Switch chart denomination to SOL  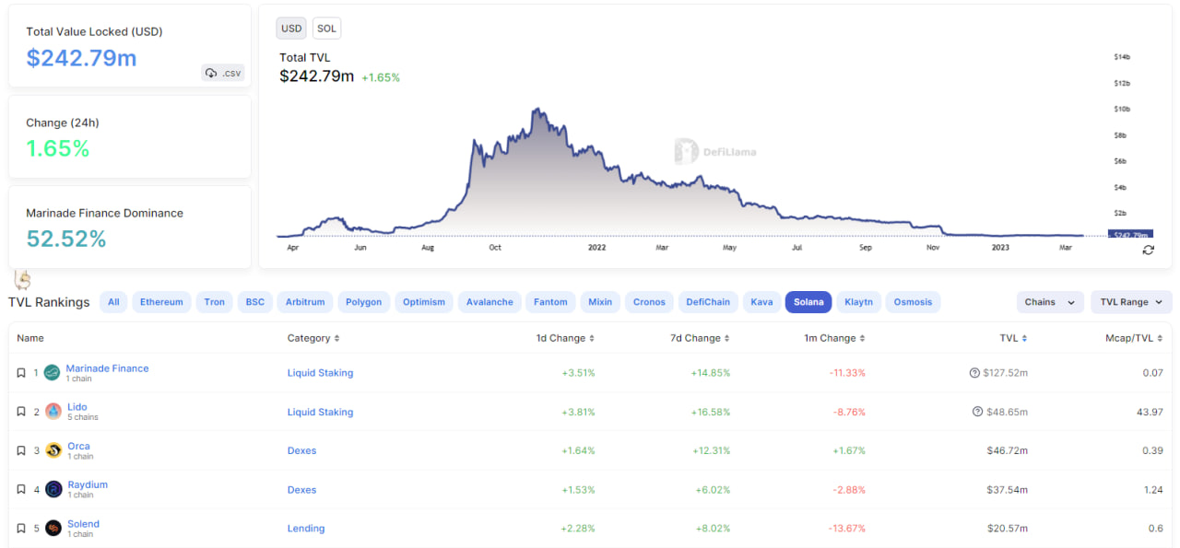(326, 29)
